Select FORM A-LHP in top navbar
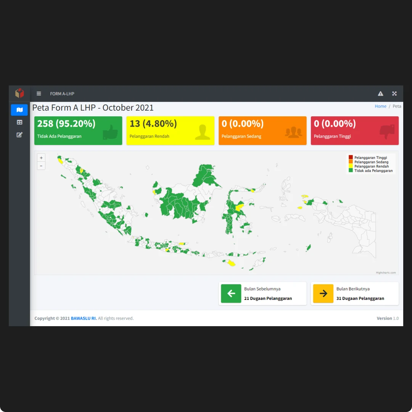This screenshot has height=412, width=412. pos(62,94)
